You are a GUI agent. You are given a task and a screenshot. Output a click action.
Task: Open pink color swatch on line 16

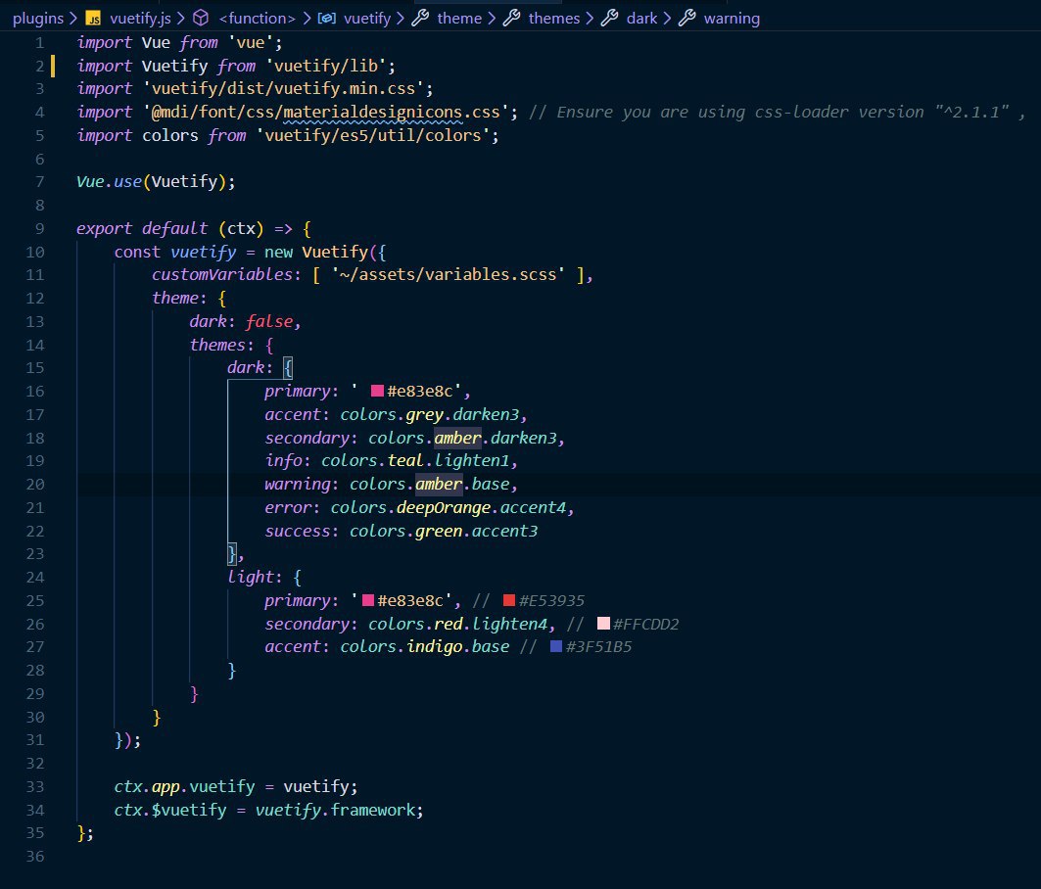click(377, 391)
